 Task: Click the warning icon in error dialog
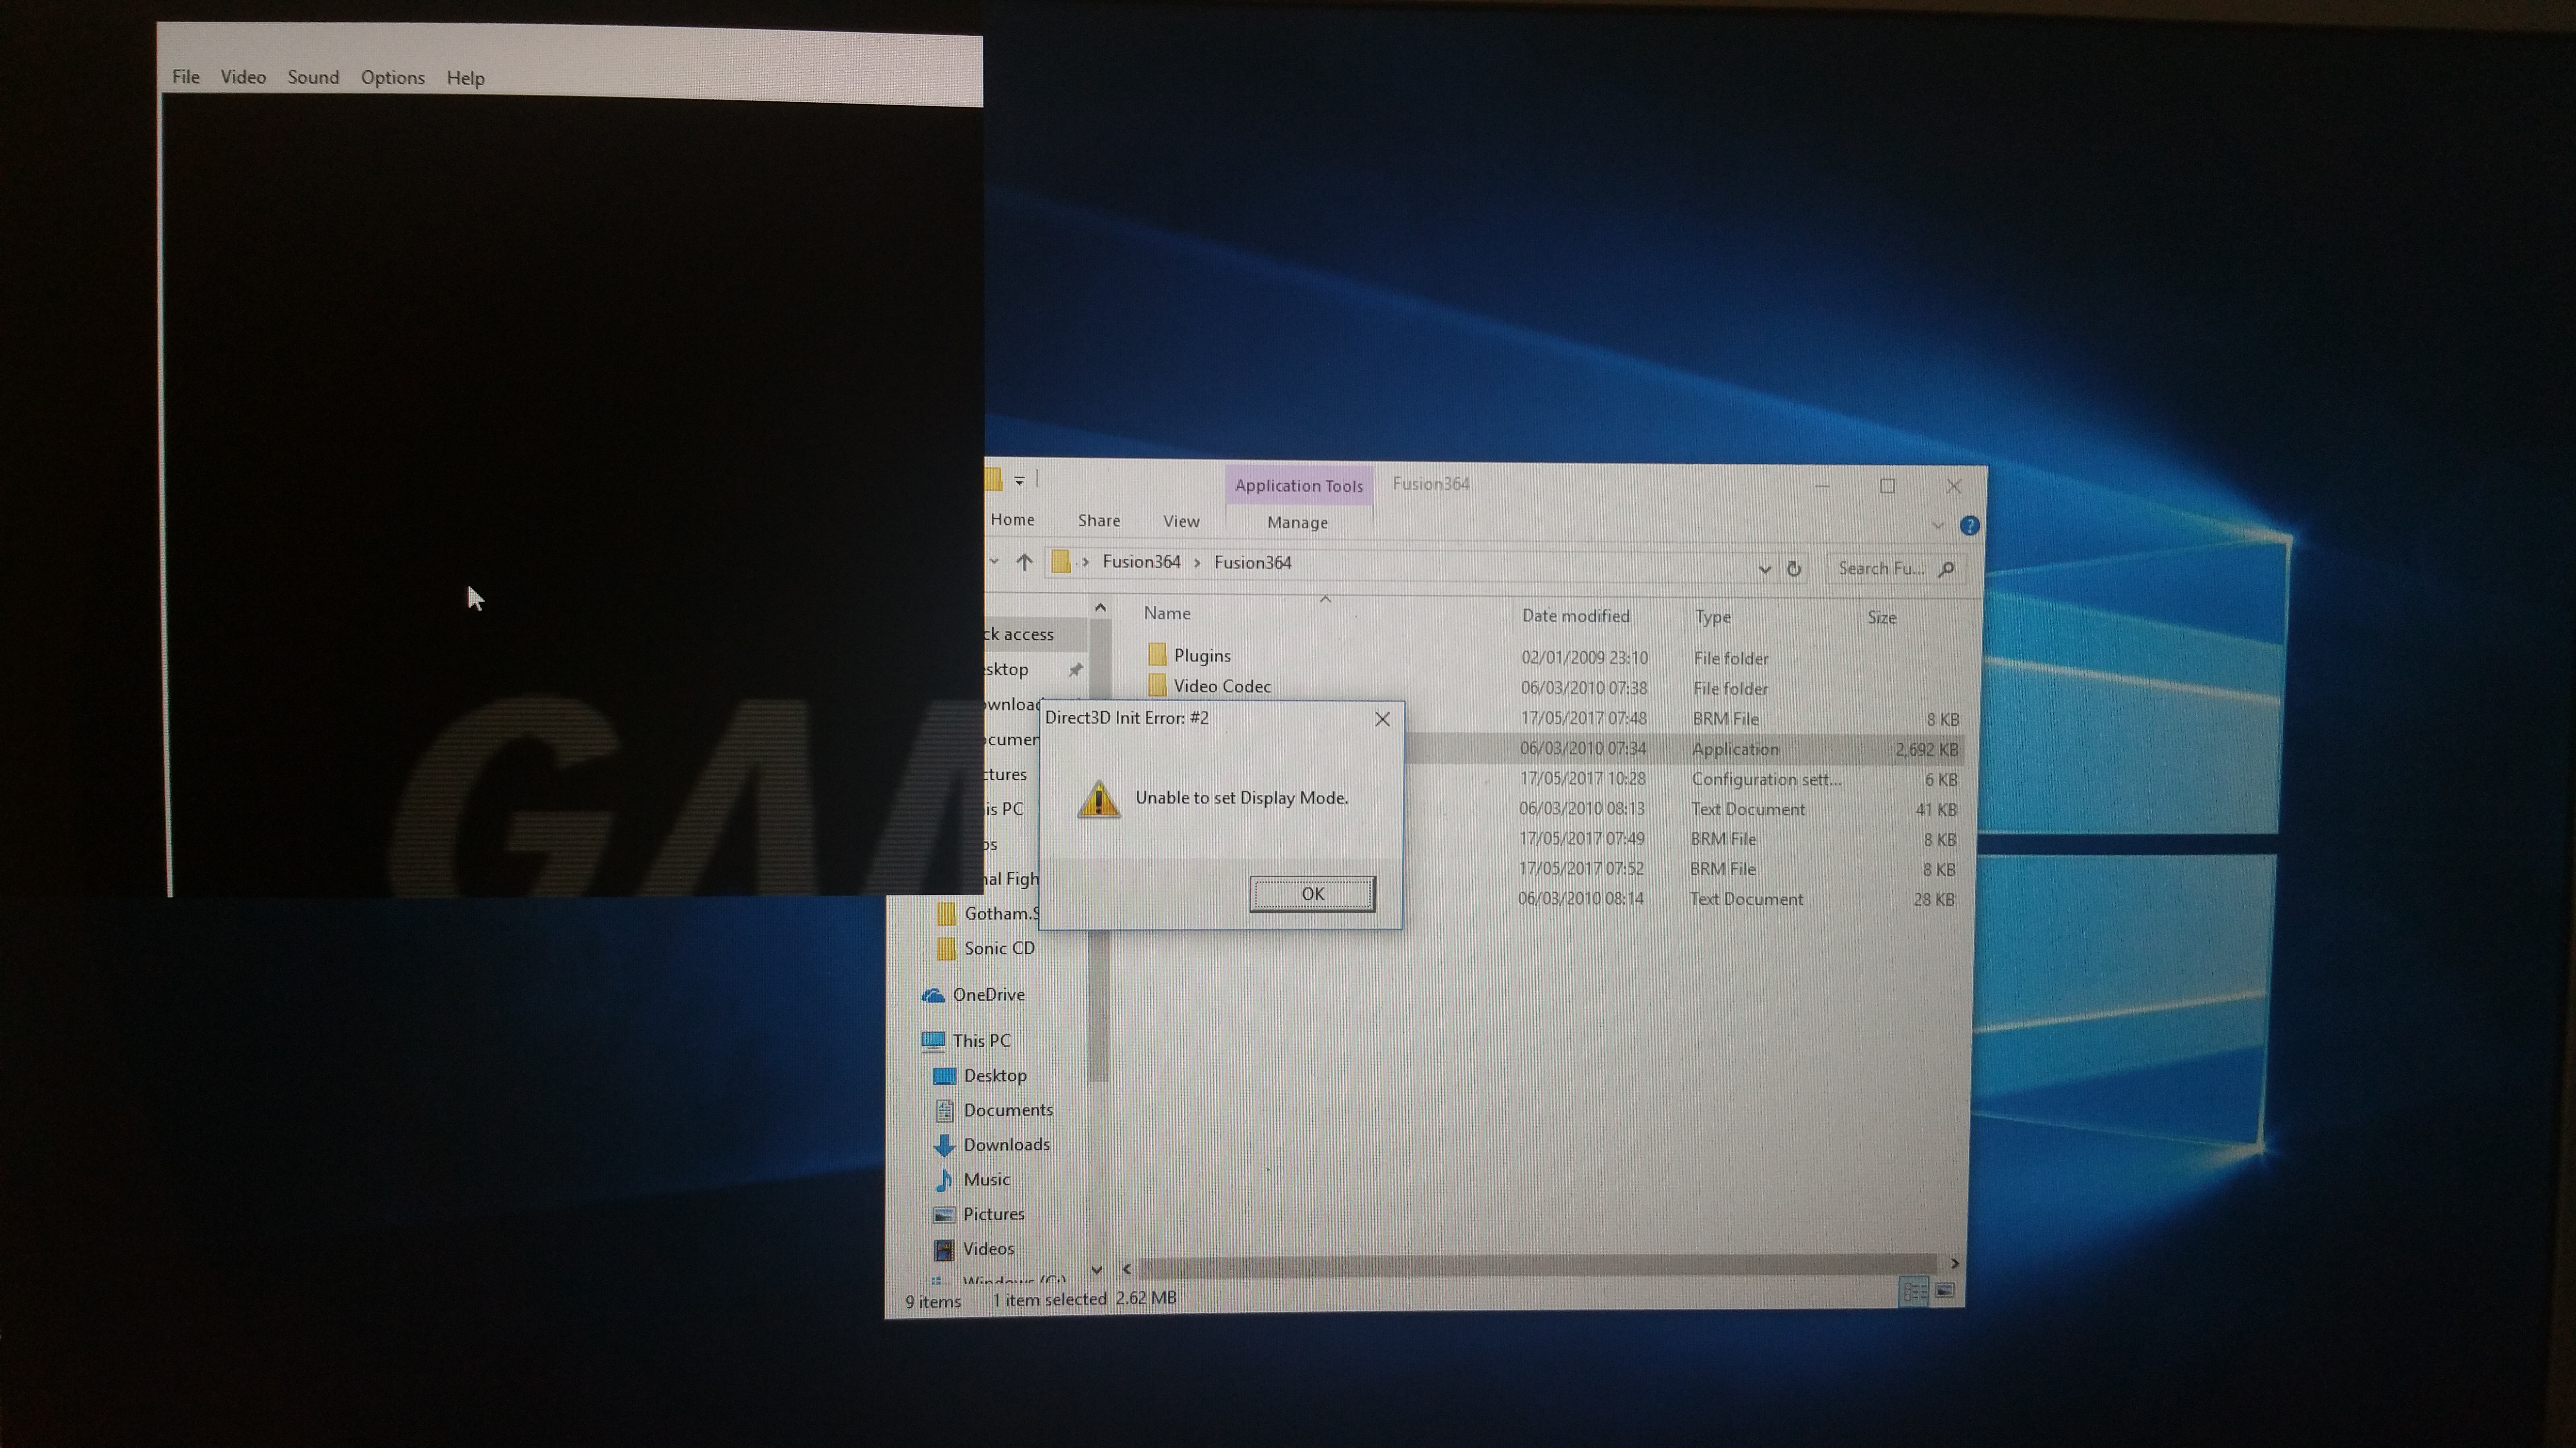point(1098,799)
